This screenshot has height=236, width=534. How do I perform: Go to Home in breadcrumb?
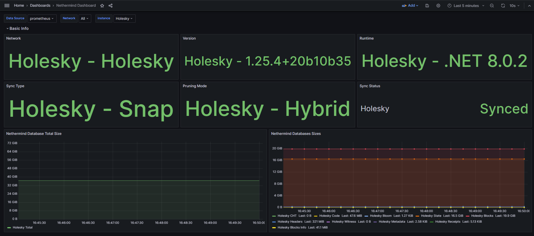click(19, 6)
